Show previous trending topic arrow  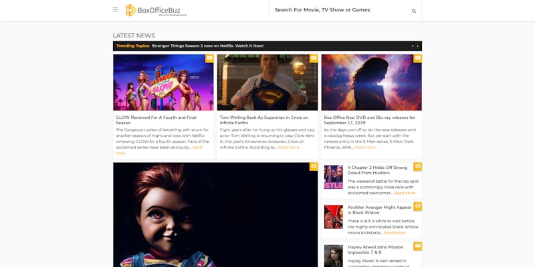click(x=413, y=46)
